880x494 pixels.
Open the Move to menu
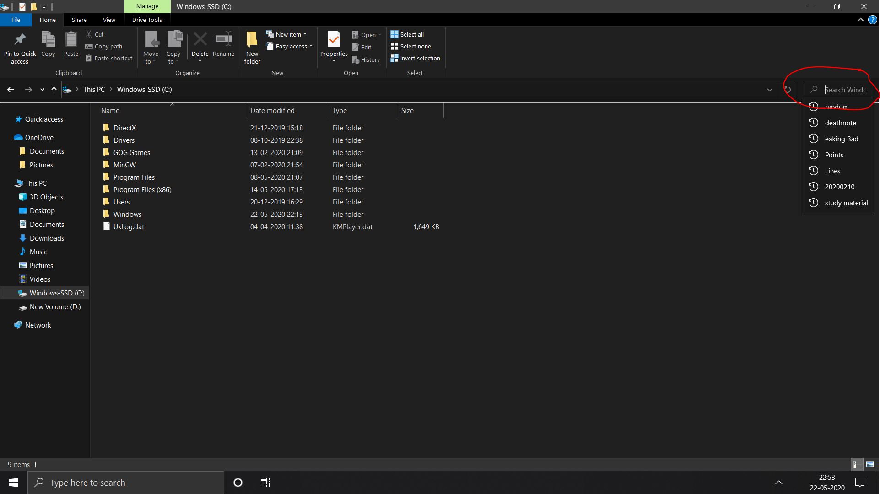pos(151,48)
